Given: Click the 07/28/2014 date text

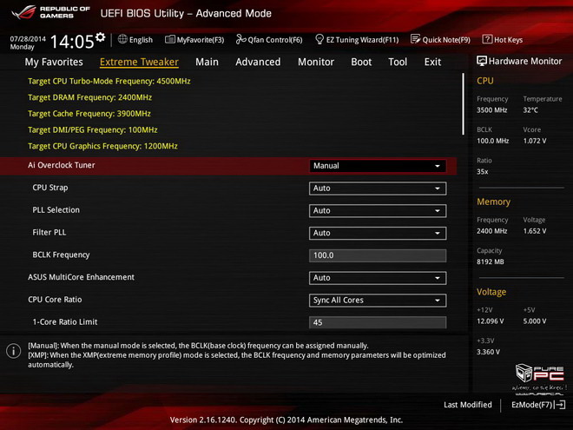Looking at the screenshot, I should coord(28,39).
